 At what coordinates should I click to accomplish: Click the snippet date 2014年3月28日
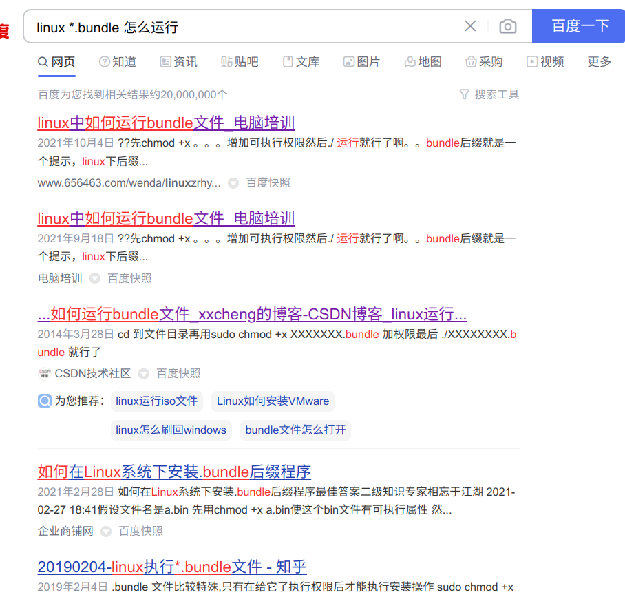(76, 334)
